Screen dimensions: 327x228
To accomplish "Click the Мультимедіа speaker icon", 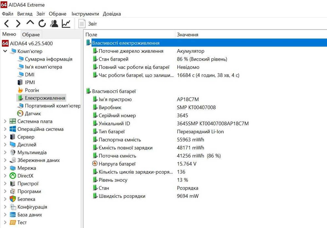I will [13, 152].
